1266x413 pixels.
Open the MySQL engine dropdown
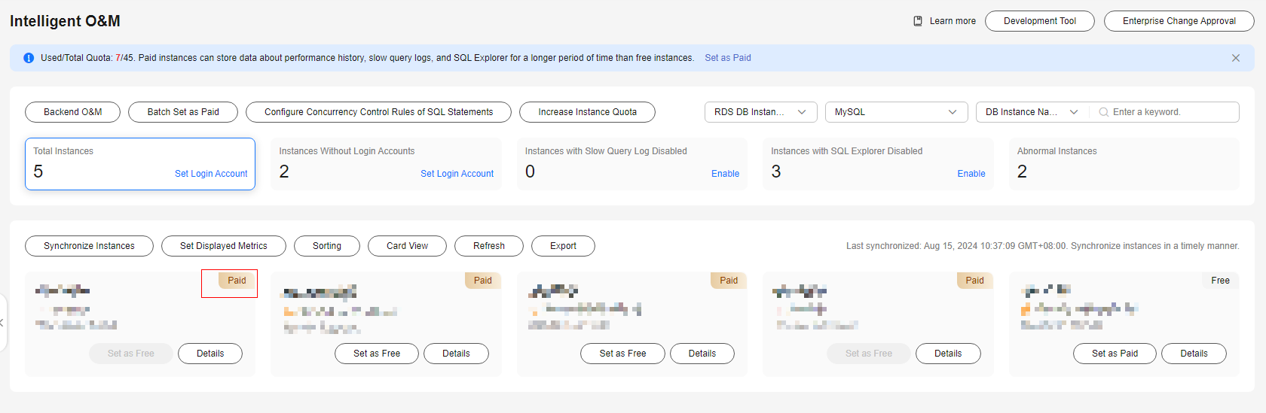click(895, 112)
